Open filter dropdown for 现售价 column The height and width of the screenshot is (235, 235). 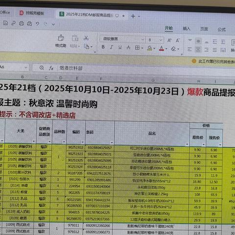point(220,144)
